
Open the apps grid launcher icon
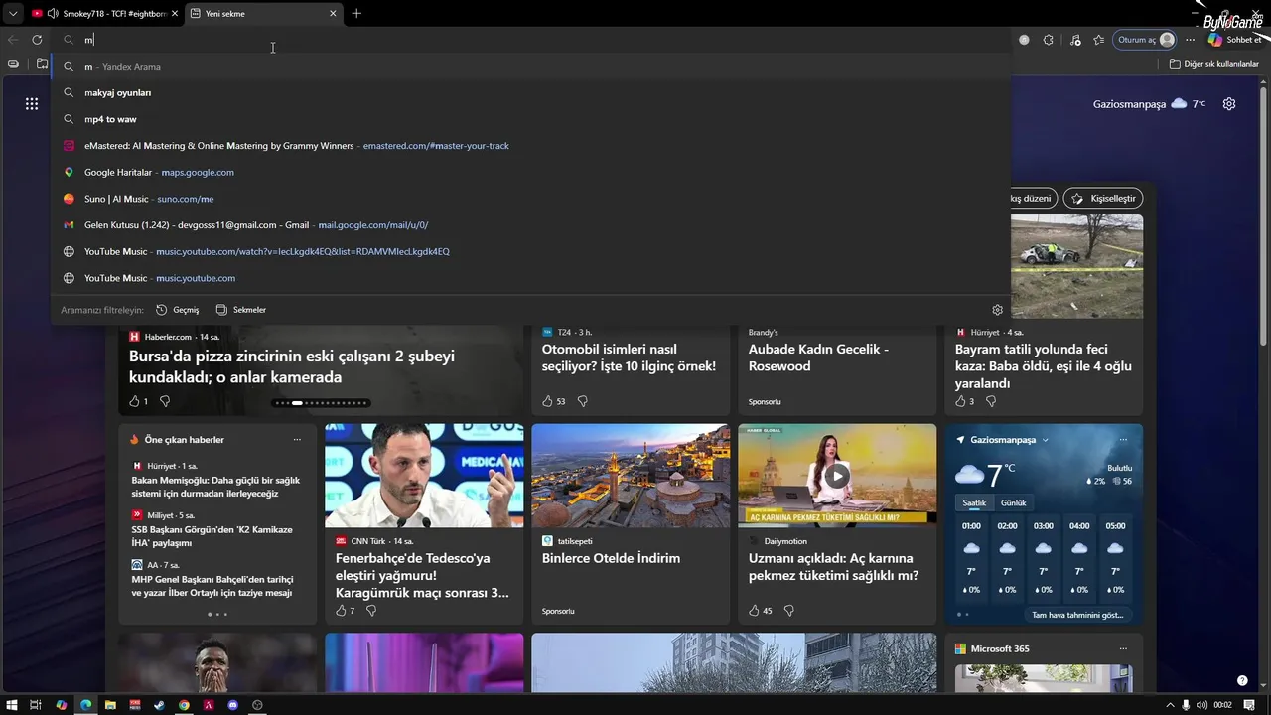(32, 103)
